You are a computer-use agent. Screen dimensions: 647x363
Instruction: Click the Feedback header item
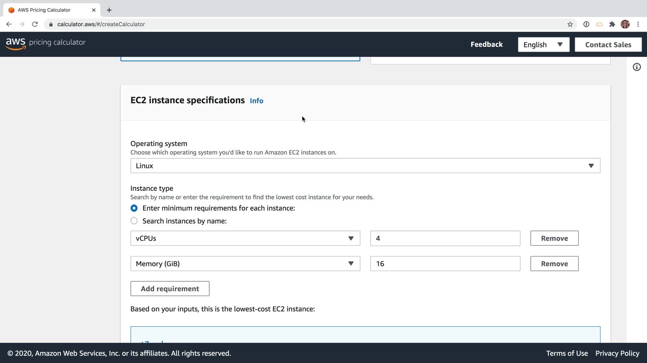coord(486,44)
